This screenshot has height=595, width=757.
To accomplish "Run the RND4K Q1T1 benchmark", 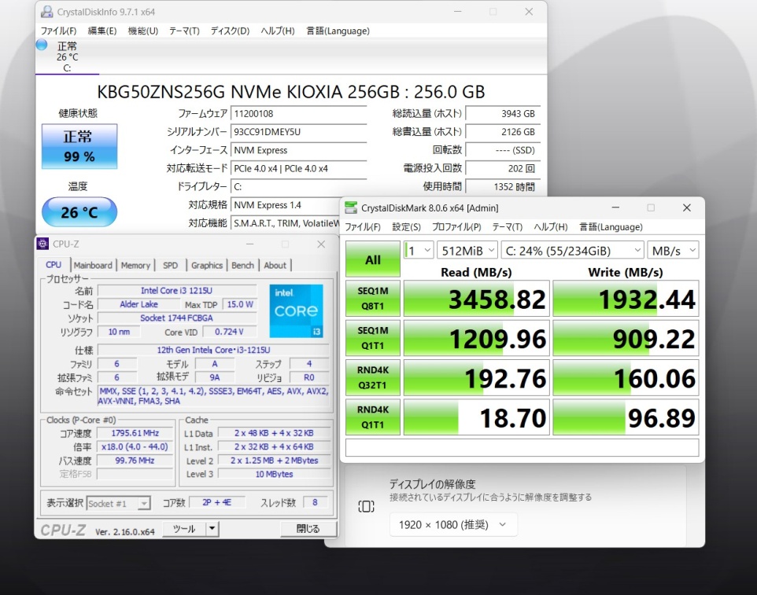I will 373,417.
